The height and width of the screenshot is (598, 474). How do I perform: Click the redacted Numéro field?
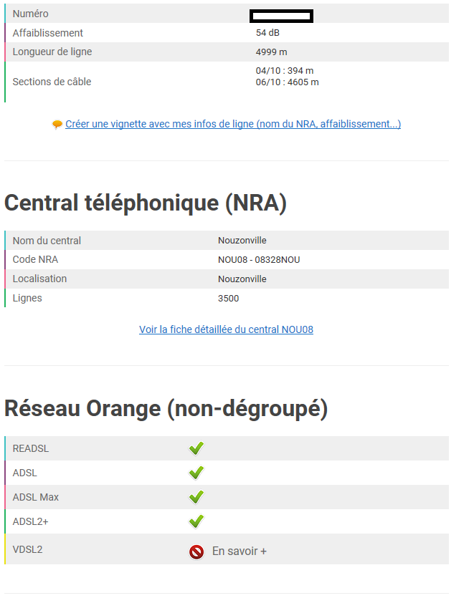click(x=281, y=16)
